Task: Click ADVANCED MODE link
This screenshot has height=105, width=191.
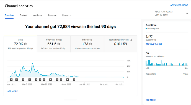Action: pyautogui.click(x=179, y=5)
